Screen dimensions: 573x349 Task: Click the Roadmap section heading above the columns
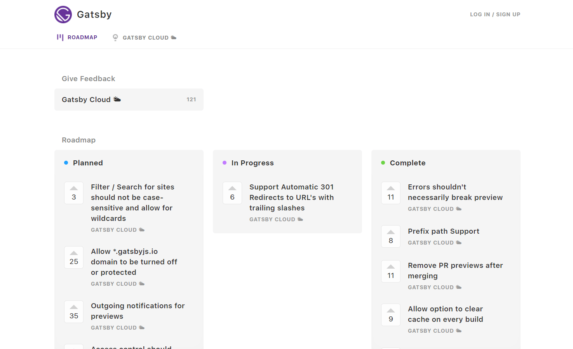pyautogui.click(x=78, y=140)
